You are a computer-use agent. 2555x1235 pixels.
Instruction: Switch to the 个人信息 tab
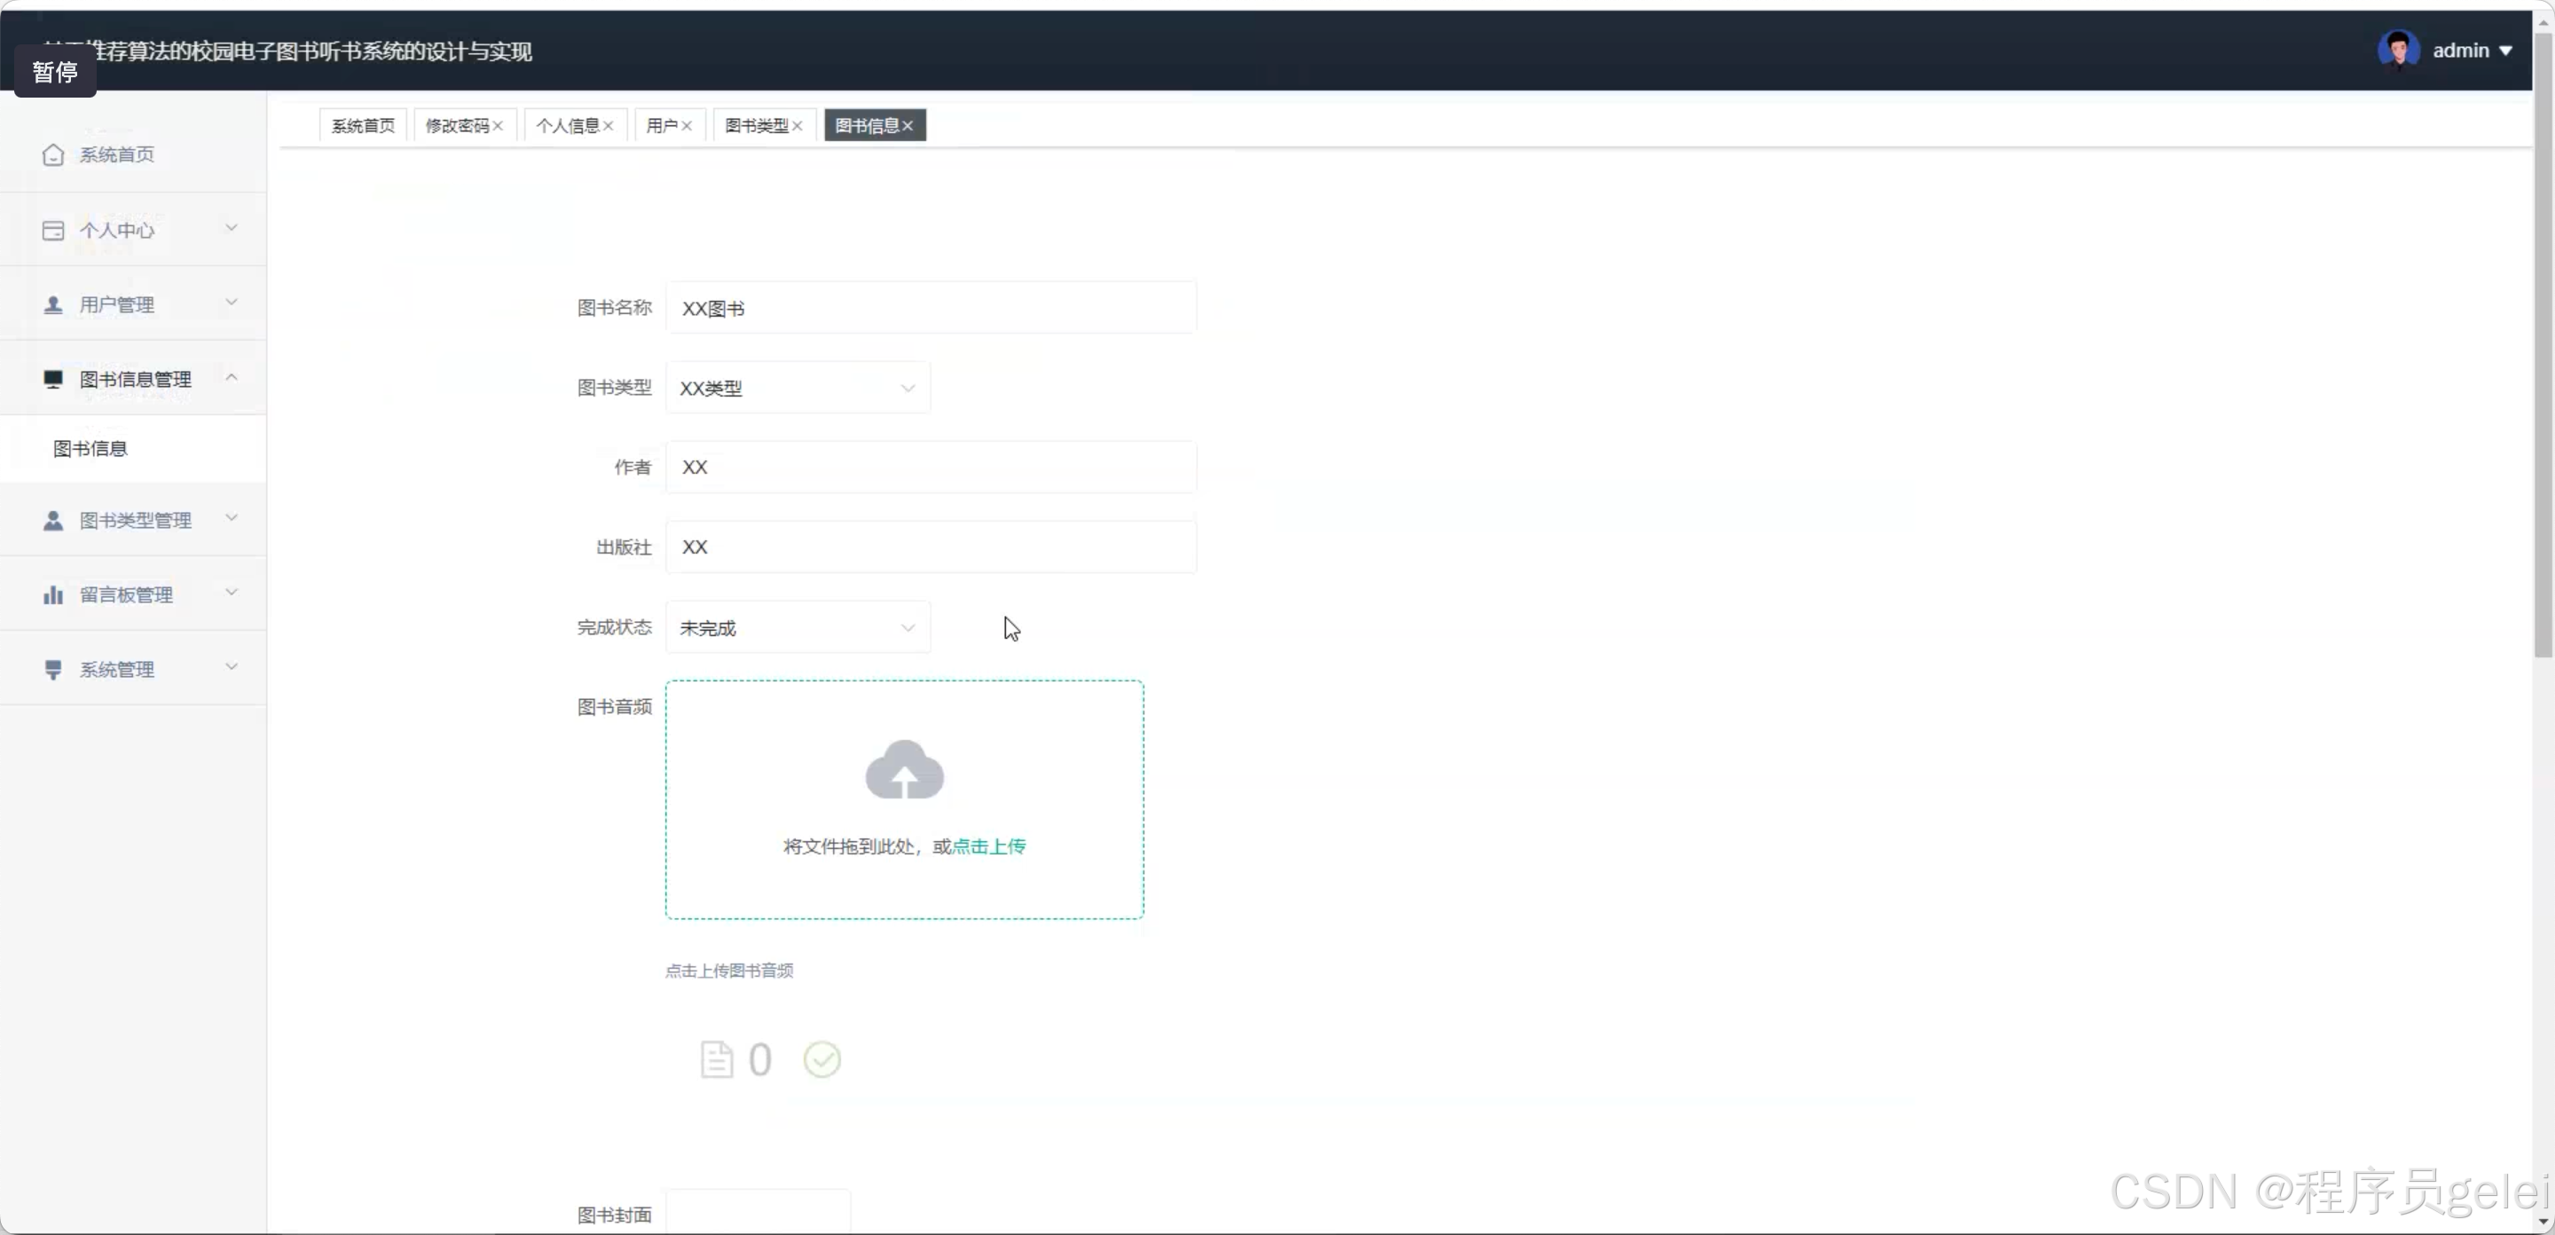tap(568, 126)
